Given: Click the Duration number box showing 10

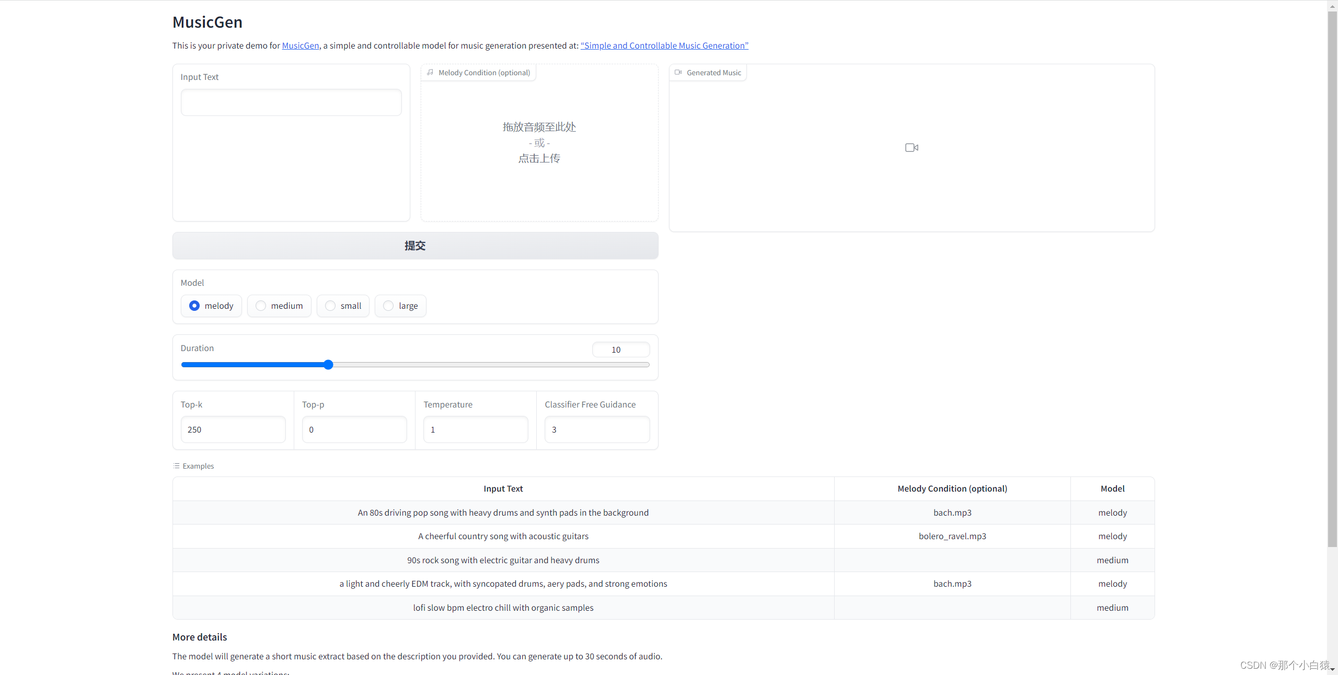Looking at the screenshot, I should tap(620, 350).
